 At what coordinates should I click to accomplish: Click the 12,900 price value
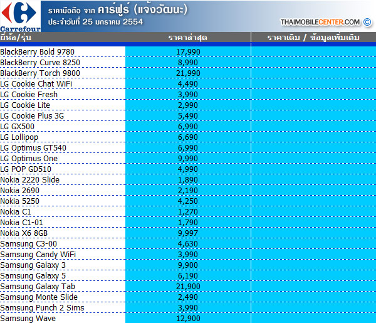[x=188, y=319]
